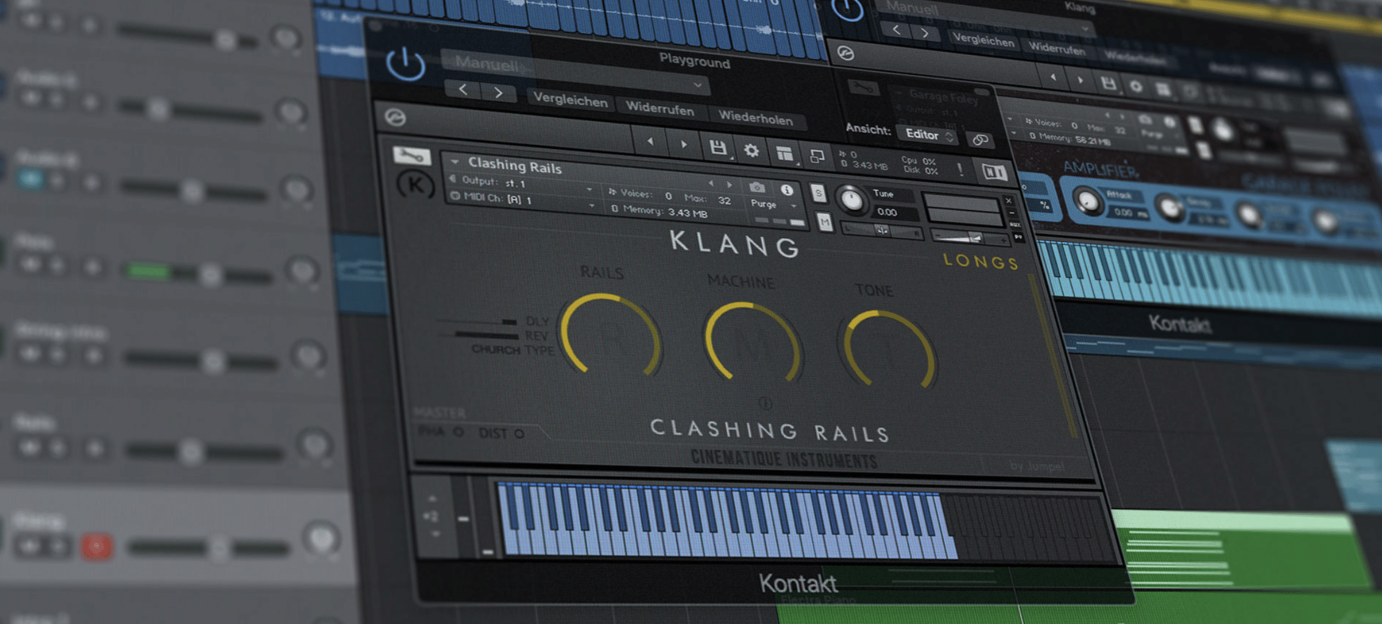1382x624 pixels.
Task: Toggle the PV button on instrument header
Action: pyautogui.click(x=1018, y=237)
